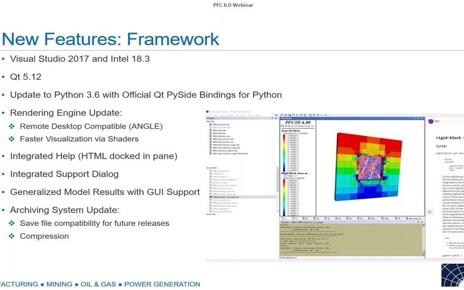The width and height of the screenshot is (464, 290).
Task: Click the PFC3D application icon in title bar
Action: pyautogui.click(x=207, y=112)
